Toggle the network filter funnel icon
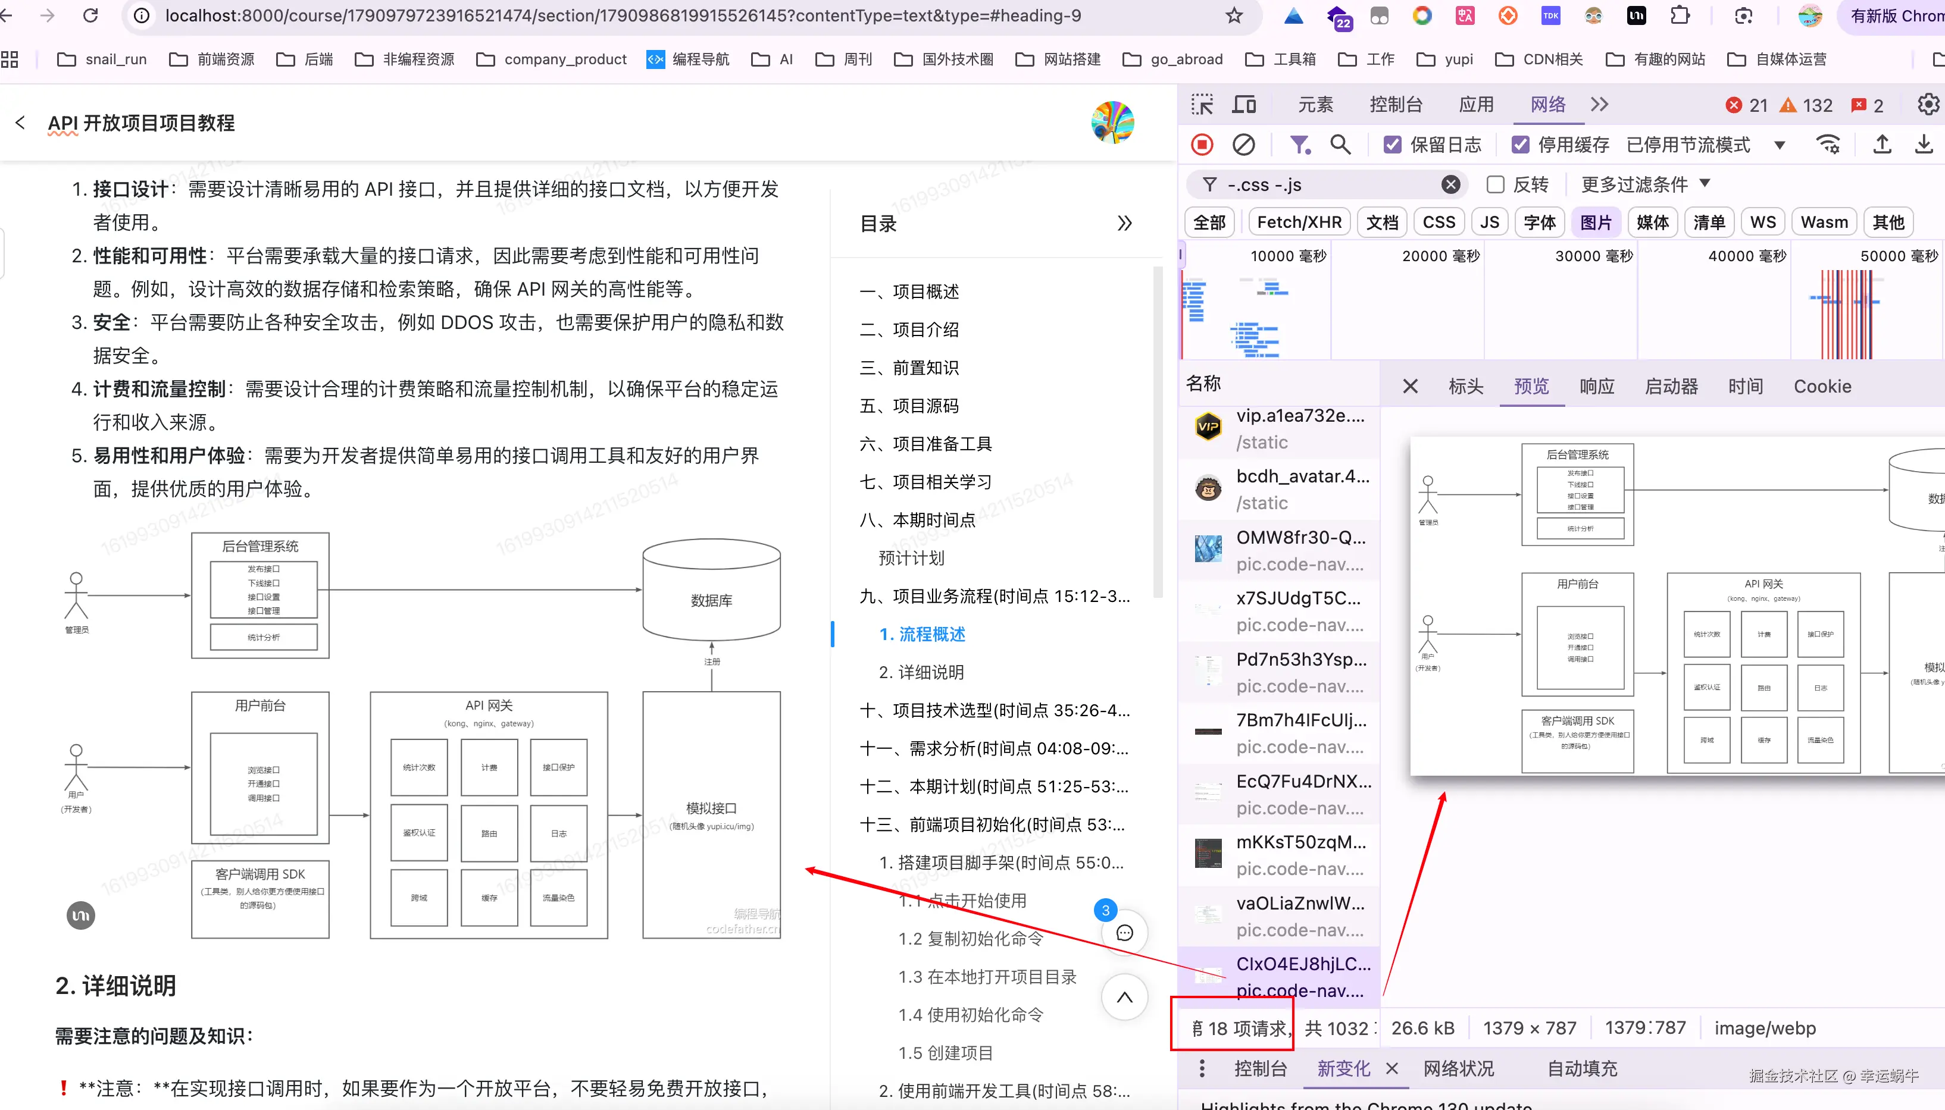Image resolution: width=1945 pixels, height=1110 pixels. pyautogui.click(x=1299, y=145)
